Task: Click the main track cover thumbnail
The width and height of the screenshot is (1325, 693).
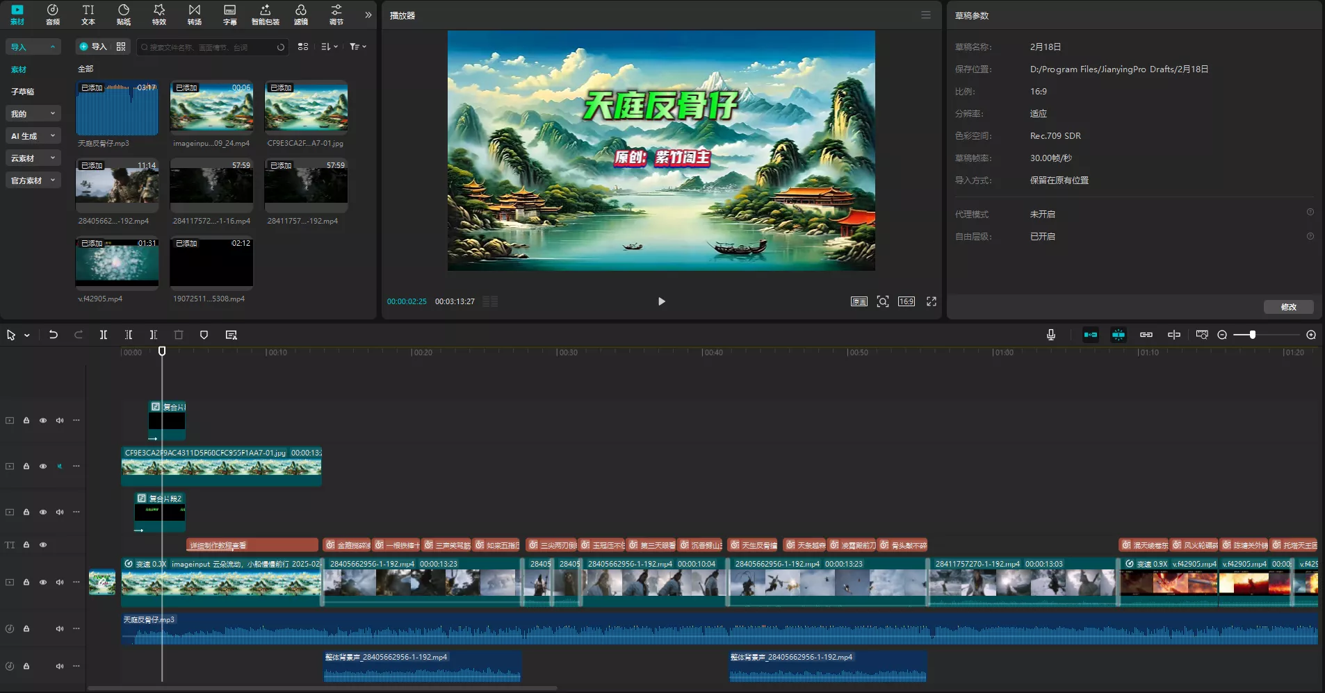Action: click(102, 582)
